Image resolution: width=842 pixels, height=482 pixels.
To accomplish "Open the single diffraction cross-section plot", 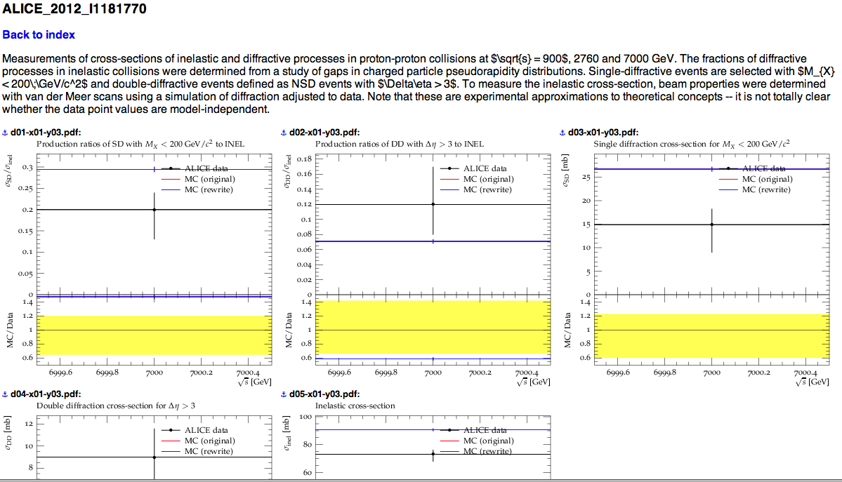I will 695,262.
